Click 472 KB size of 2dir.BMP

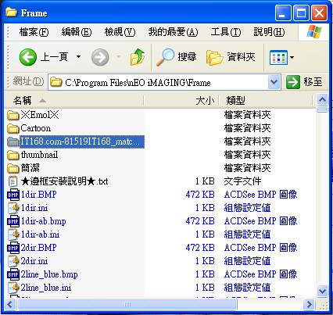[200, 248]
